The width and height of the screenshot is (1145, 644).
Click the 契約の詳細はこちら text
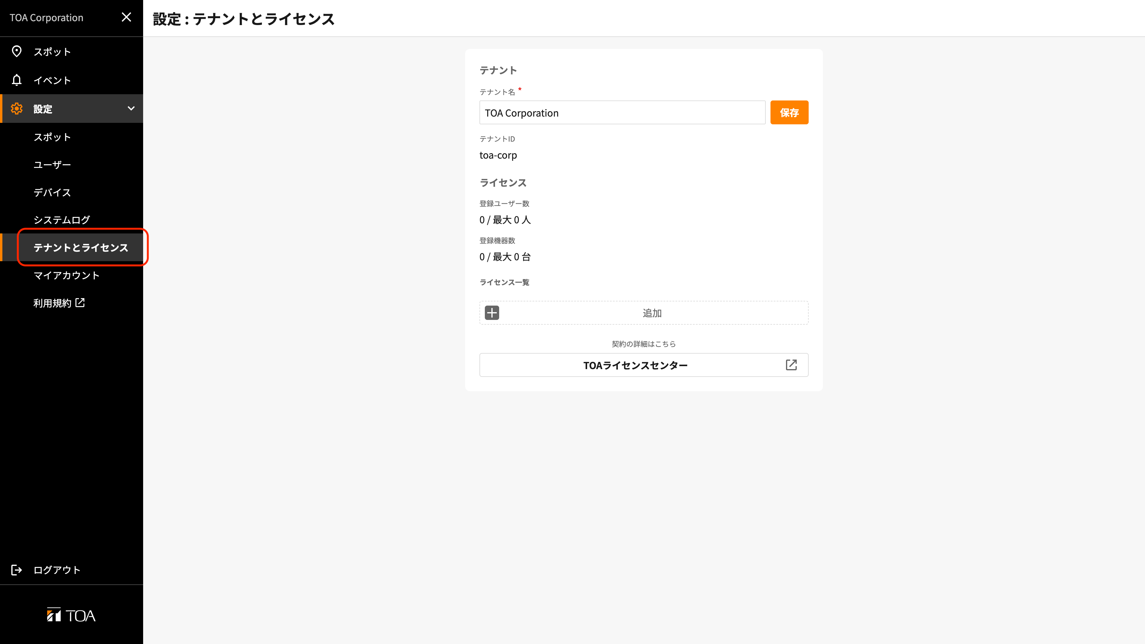coord(644,343)
